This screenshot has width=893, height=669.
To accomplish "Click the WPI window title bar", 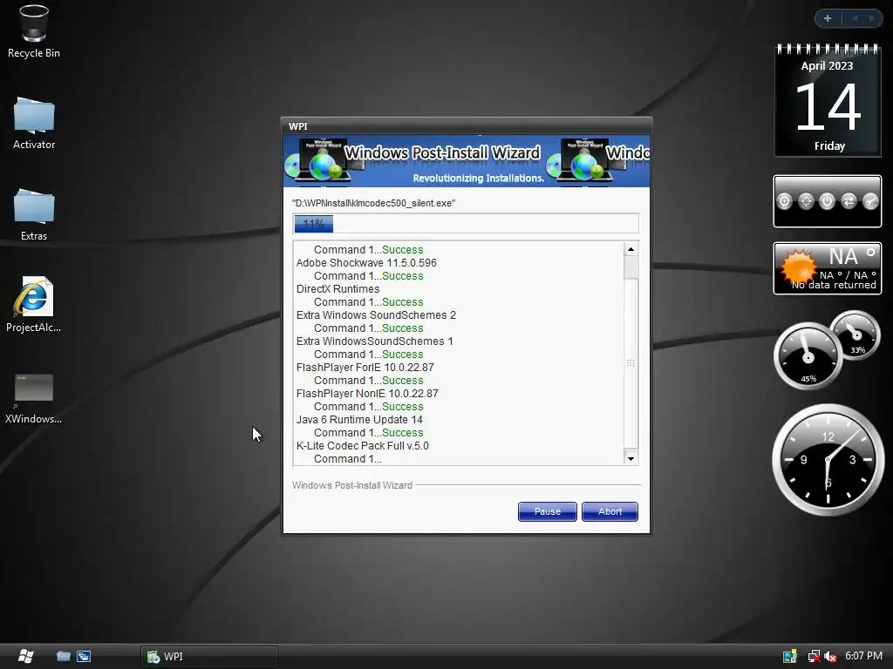I will (466, 126).
